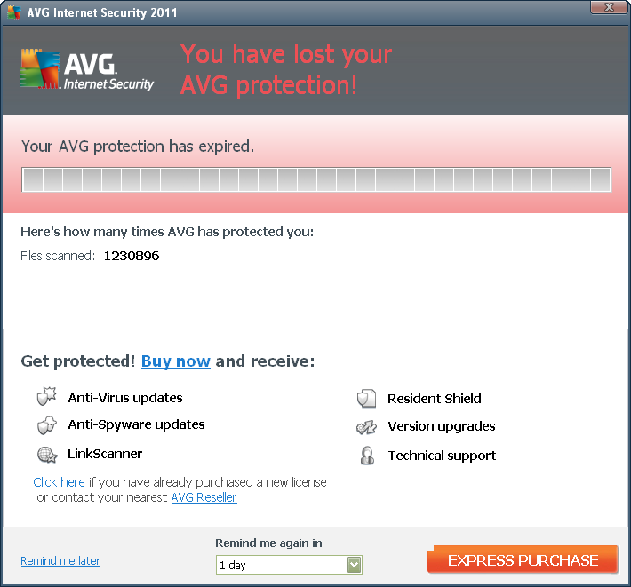Click the AVG title bar icon
The height and width of the screenshot is (587, 631).
14,12
